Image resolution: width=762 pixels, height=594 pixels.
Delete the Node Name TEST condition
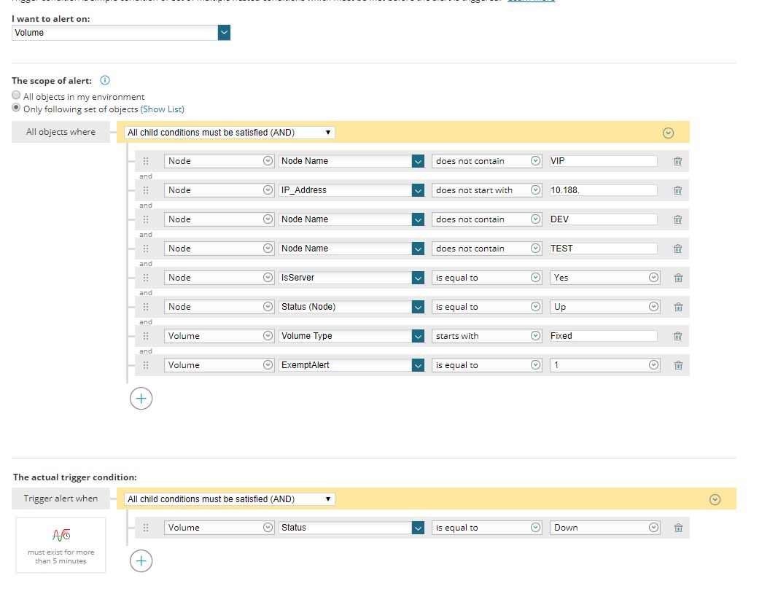[677, 249]
